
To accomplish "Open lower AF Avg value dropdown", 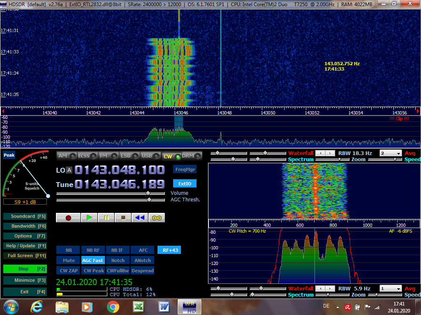I will pos(391,288).
